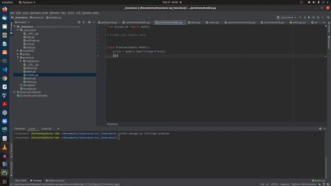Expand External Libraries node
331x186 pixels.
coord(14,92)
